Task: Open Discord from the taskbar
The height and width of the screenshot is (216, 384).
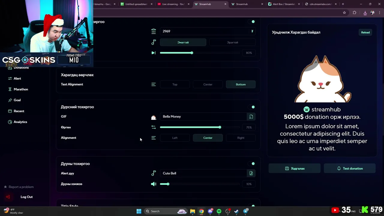Action: 210,211
